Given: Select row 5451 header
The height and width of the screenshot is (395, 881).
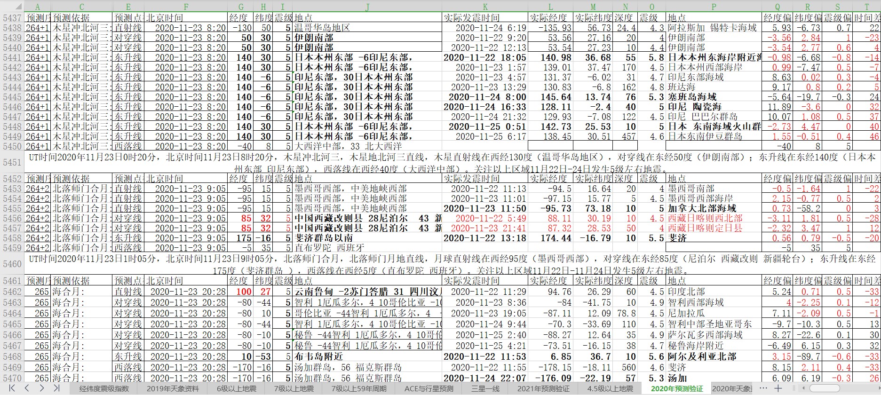Looking at the screenshot, I should (12, 162).
